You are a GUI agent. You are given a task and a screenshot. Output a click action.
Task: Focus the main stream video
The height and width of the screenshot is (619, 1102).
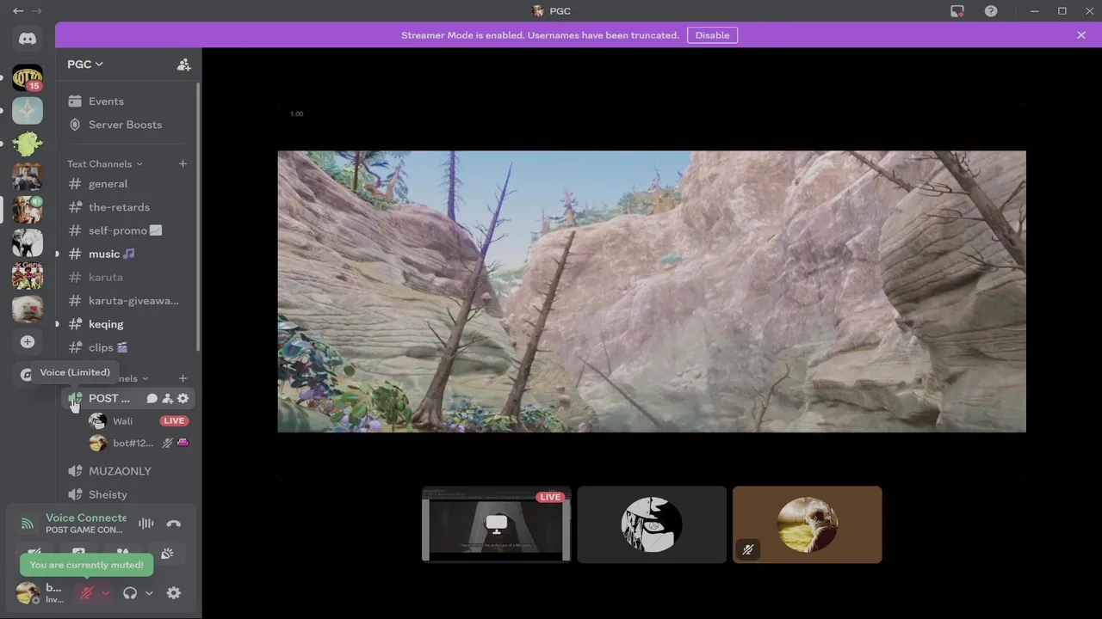click(x=652, y=291)
